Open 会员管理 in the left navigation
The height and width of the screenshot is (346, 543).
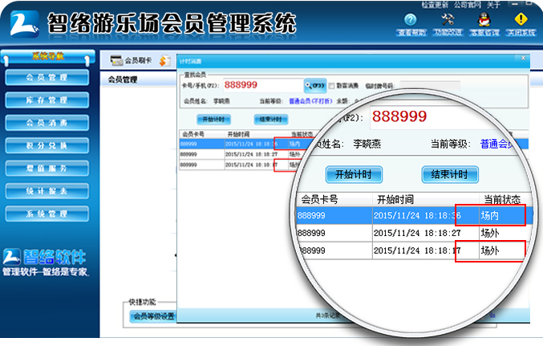click(x=47, y=77)
